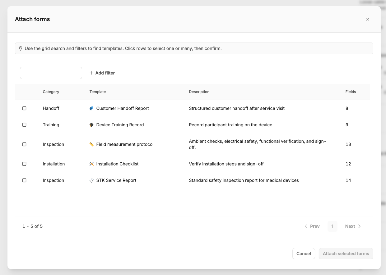The width and height of the screenshot is (386, 275).
Task: Click Attach selected forms button
Action: pyautogui.click(x=346, y=254)
